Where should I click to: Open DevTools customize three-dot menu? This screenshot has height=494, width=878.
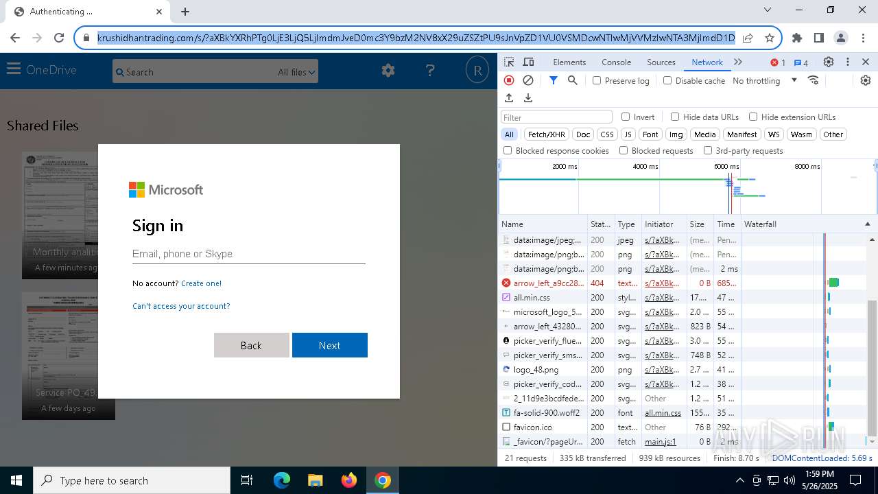point(848,62)
